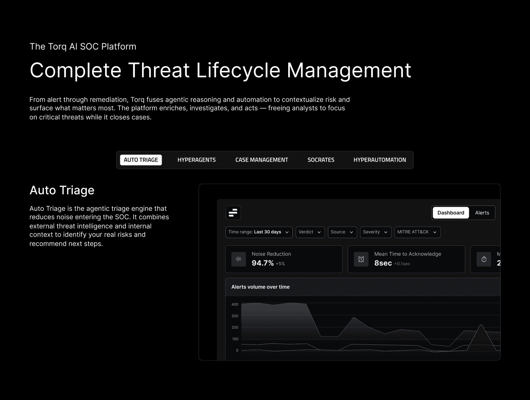Switch to the Socrates tab
Viewport: 530px width, 400px height.
(321, 160)
